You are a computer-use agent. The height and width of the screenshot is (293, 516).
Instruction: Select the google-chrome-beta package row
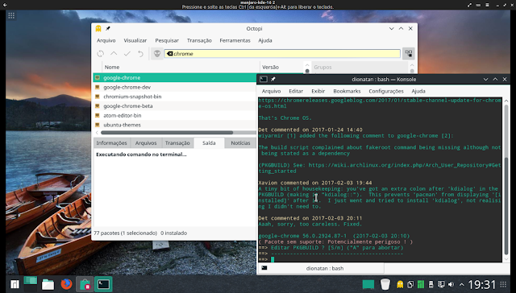point(175,106)
